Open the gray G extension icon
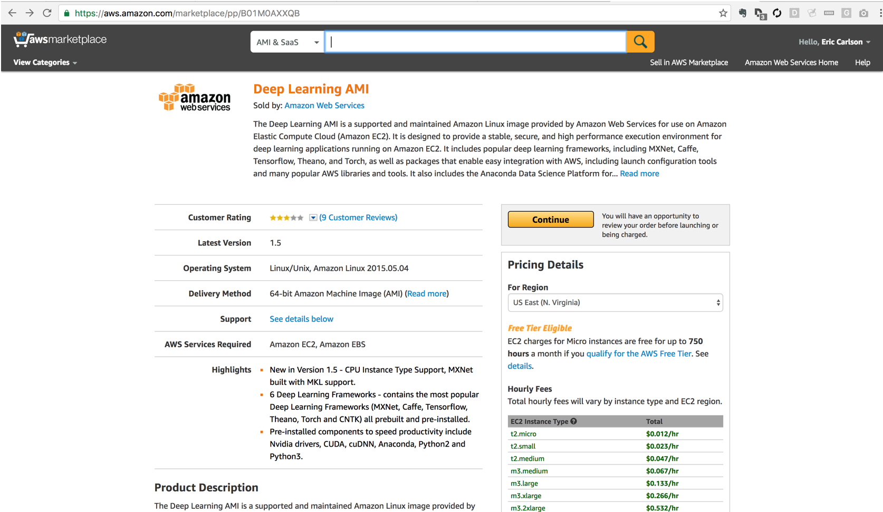This screenshot has height=512, width=883. coord(846,13)
